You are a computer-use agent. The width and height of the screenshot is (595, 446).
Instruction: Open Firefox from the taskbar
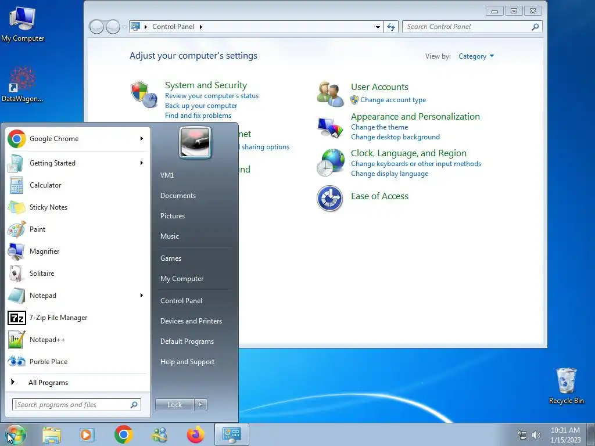pyautogui.click(x=196, y=434)
